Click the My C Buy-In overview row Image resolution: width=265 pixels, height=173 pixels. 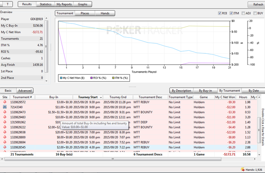click(x=22, y=25)
